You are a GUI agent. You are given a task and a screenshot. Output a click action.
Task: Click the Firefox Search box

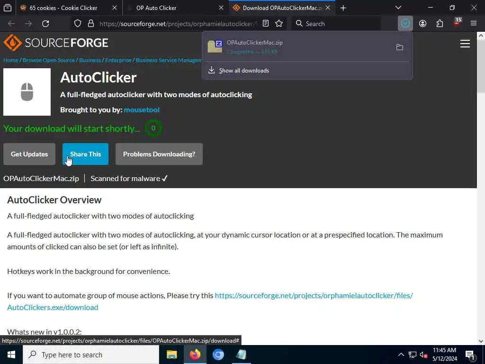pos(336,24)
